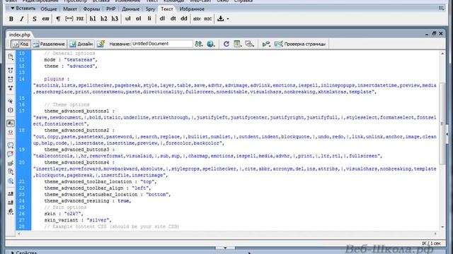This screenshot has width=453, height=254.
Task: Outdent code with the outdent icon
Action: [11, 202]
